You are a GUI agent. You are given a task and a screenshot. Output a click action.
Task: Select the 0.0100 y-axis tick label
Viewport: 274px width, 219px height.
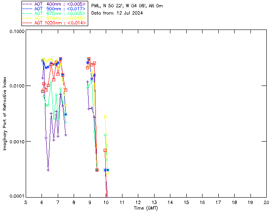[x=17, y=86]
